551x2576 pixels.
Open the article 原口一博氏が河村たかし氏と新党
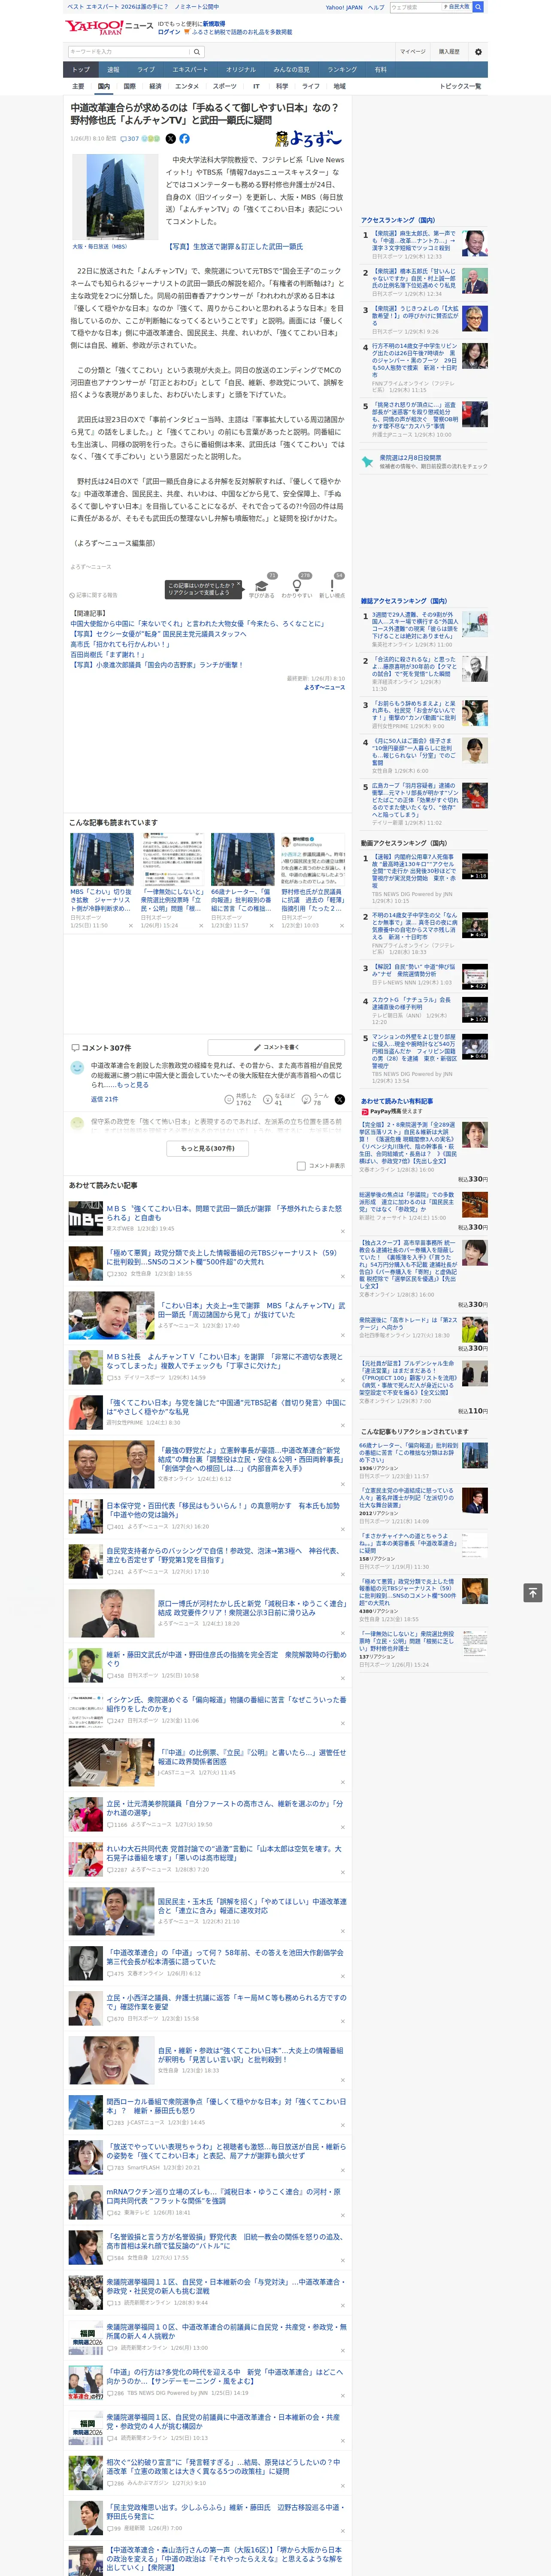point(251,1608)
